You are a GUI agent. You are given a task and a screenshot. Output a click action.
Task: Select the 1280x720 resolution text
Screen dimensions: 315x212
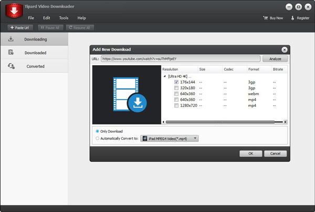[x=188, y=105]
